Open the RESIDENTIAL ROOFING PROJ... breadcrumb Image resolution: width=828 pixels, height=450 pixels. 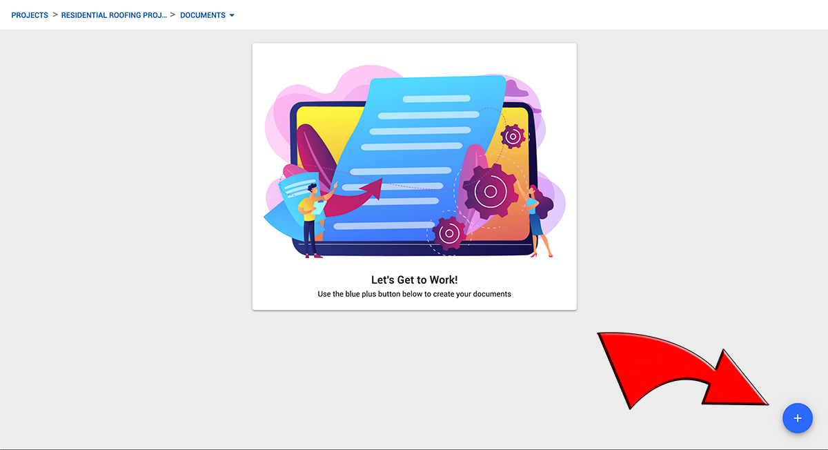pos(114,15)
